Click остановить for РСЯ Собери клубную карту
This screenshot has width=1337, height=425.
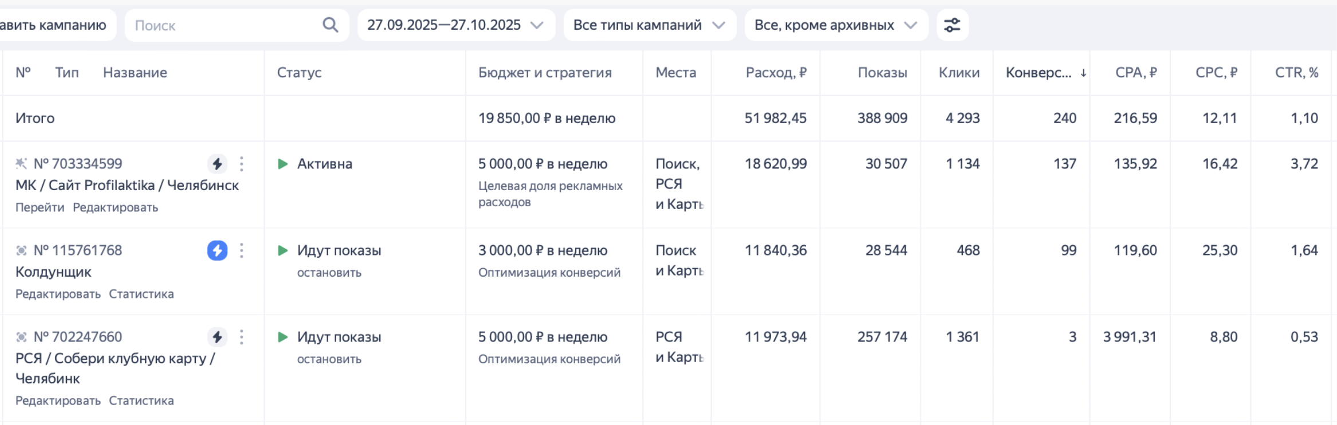coord(329,359)
